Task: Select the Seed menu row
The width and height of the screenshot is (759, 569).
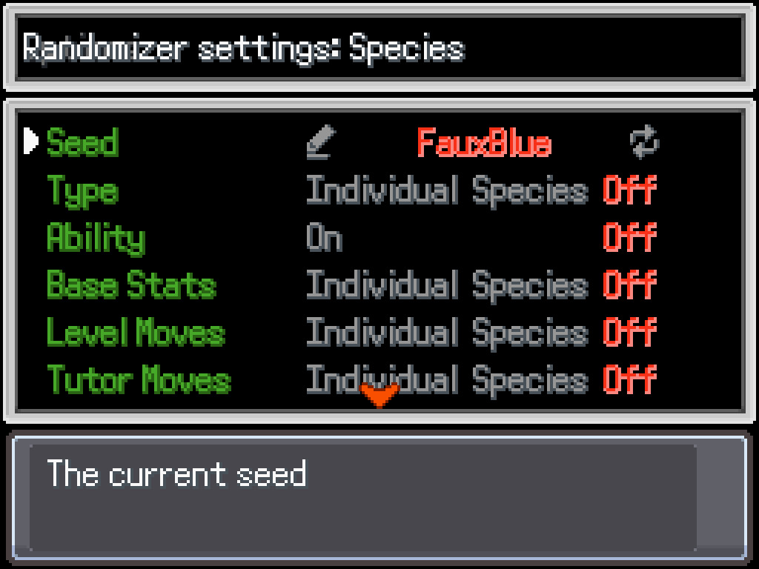Action: (82, 142)
